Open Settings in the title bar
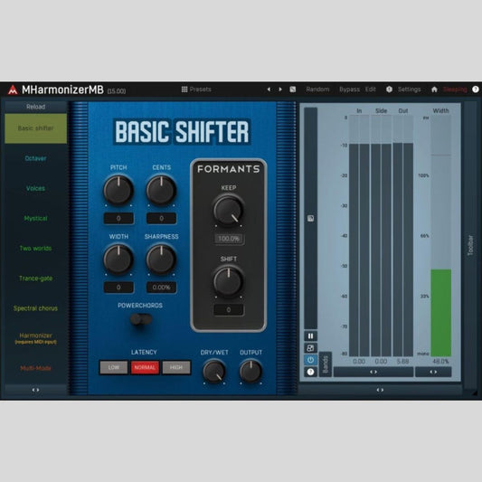Viewport: 482px width, 482px height. coord(409,90)
